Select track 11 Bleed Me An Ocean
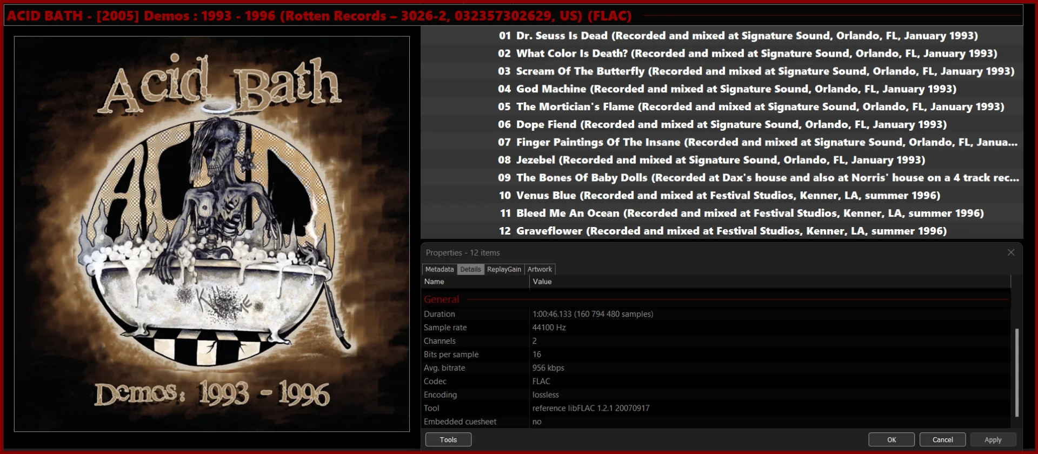 (722, 213)
